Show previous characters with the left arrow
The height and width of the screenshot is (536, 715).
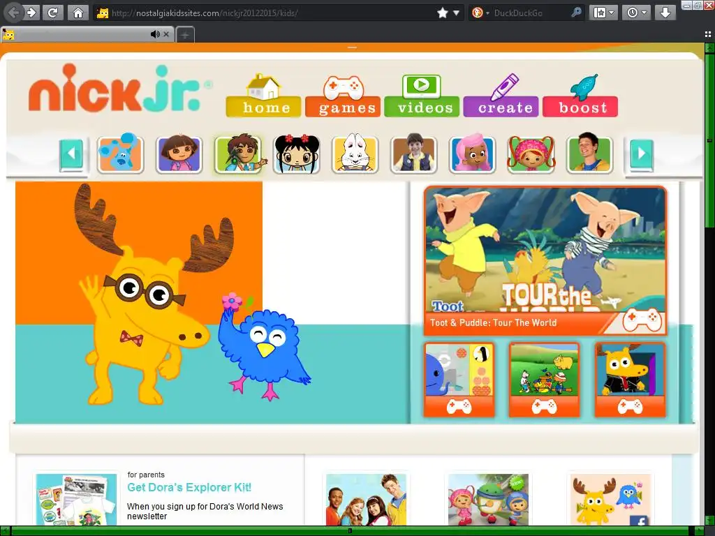click(x=72, y=154)
